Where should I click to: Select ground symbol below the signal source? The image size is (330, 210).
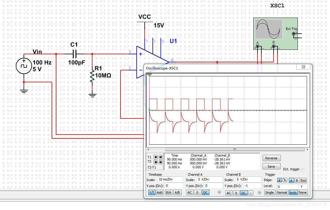pyautogui.click(x=24, y=91)
